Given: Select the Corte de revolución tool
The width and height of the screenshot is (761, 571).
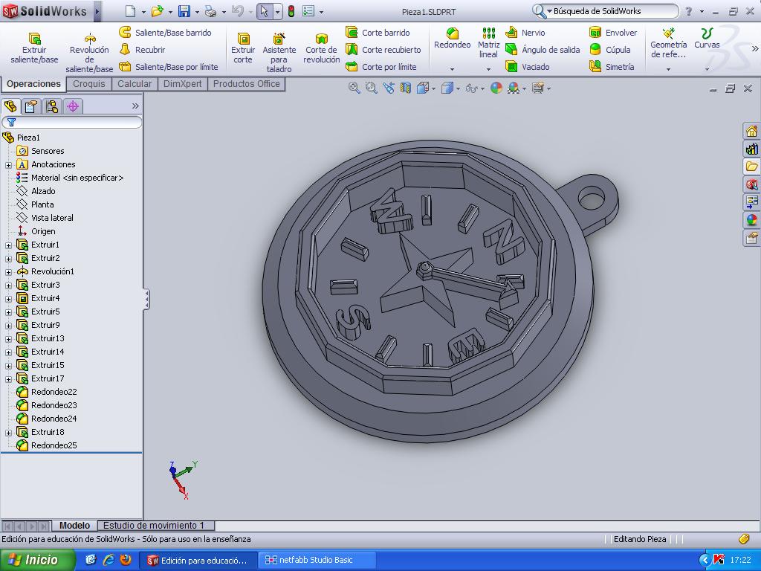Looking at the screenshot, I should click(x=321, y=48).
